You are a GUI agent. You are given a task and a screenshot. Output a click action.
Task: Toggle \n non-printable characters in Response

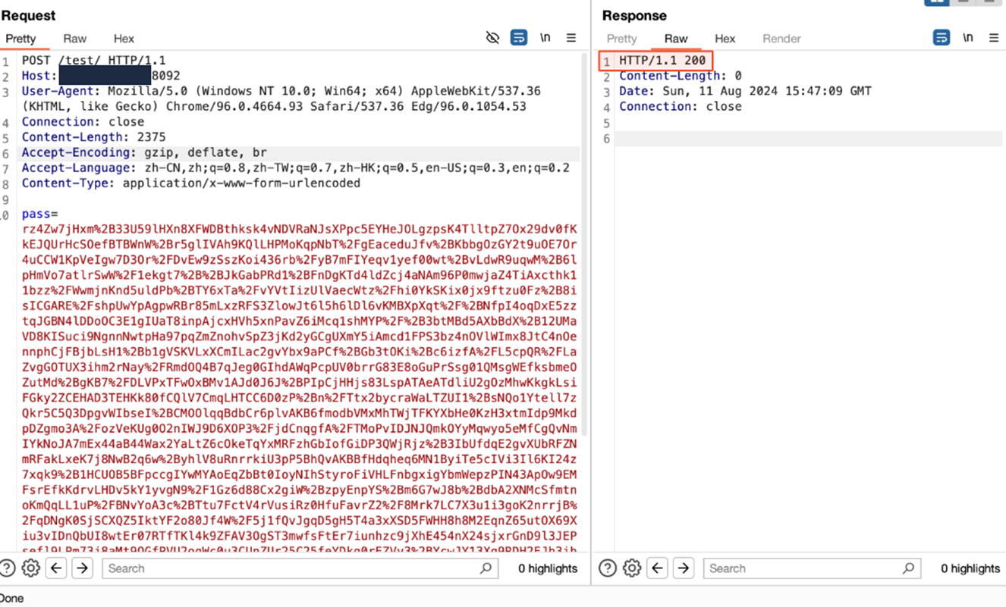967,38
